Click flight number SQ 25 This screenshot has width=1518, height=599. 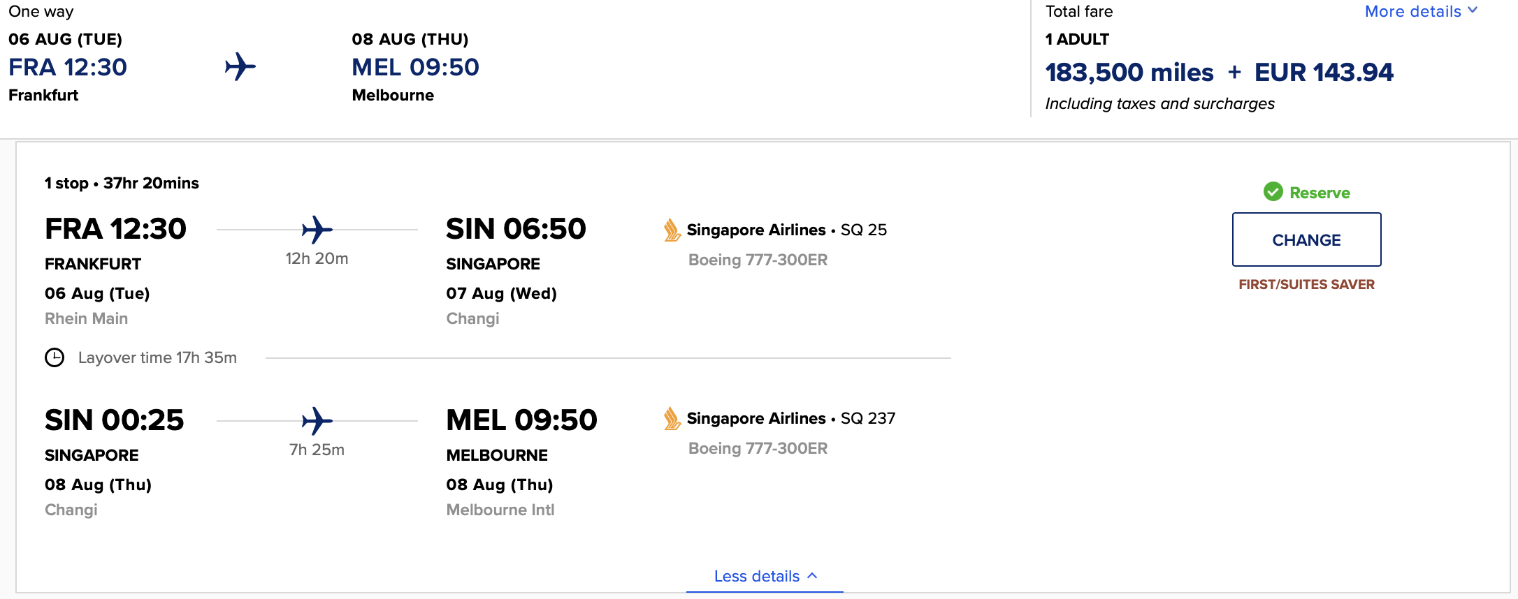863,230
